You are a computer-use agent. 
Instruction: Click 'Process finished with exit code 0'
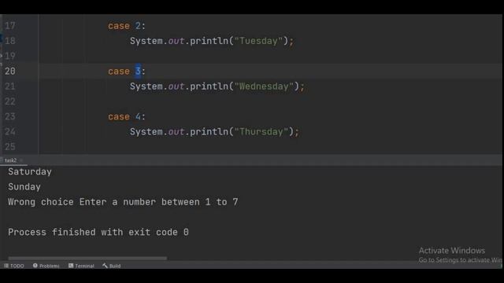(x=98, y=232)
